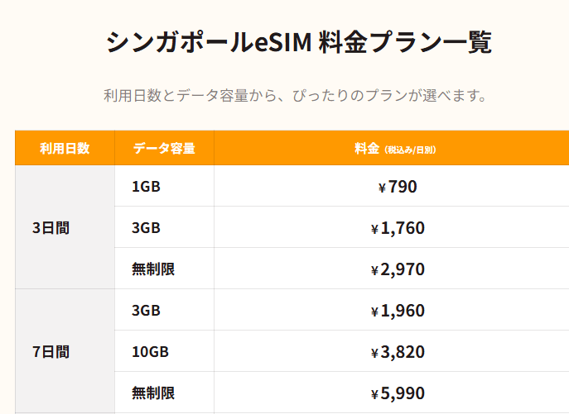Viewport: 569px width, 414px height.
Task: Click the 3GB plan under 7日間
Action: point(146,311)
